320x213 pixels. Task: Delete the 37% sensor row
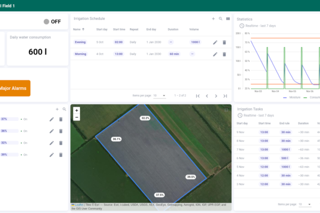pyautogui.click(x=61, y=119)
